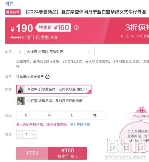Click the dropdown chevron in address box
The width and height of the screenshot is (149, 162).
pyautogui.click(x=89, y=52)
